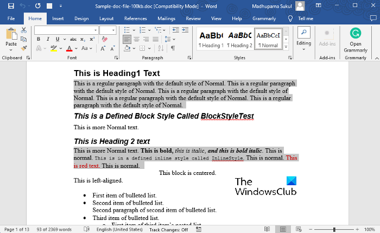Click the 100% zoom level
380x233 pixels.
click(x=369, y=229)
